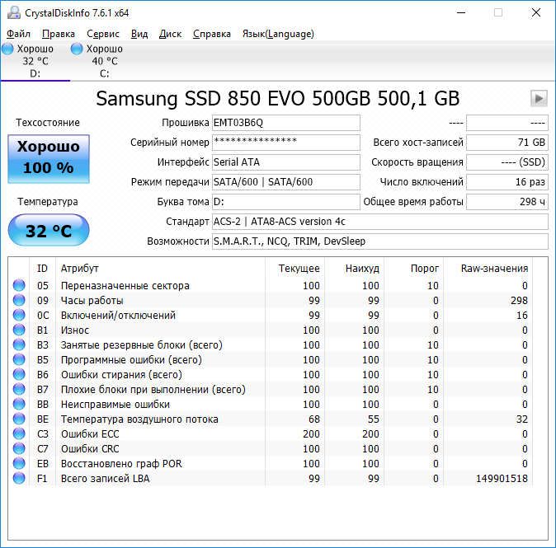Select the Часы работы attribute name

click(92, 301)
